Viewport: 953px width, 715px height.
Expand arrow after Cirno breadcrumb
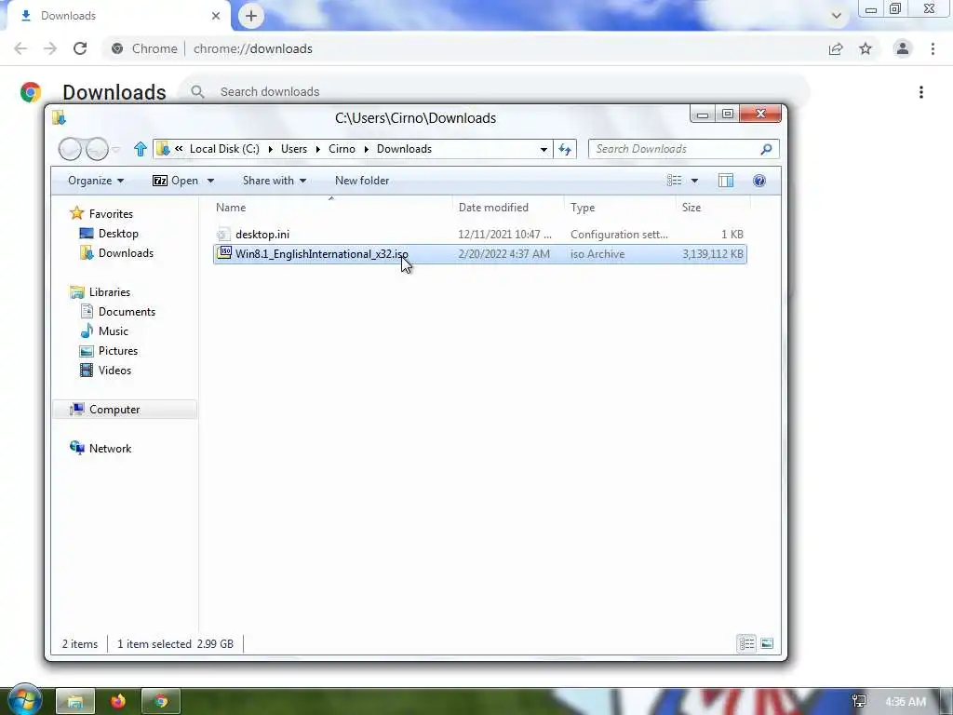coord(366,149)
